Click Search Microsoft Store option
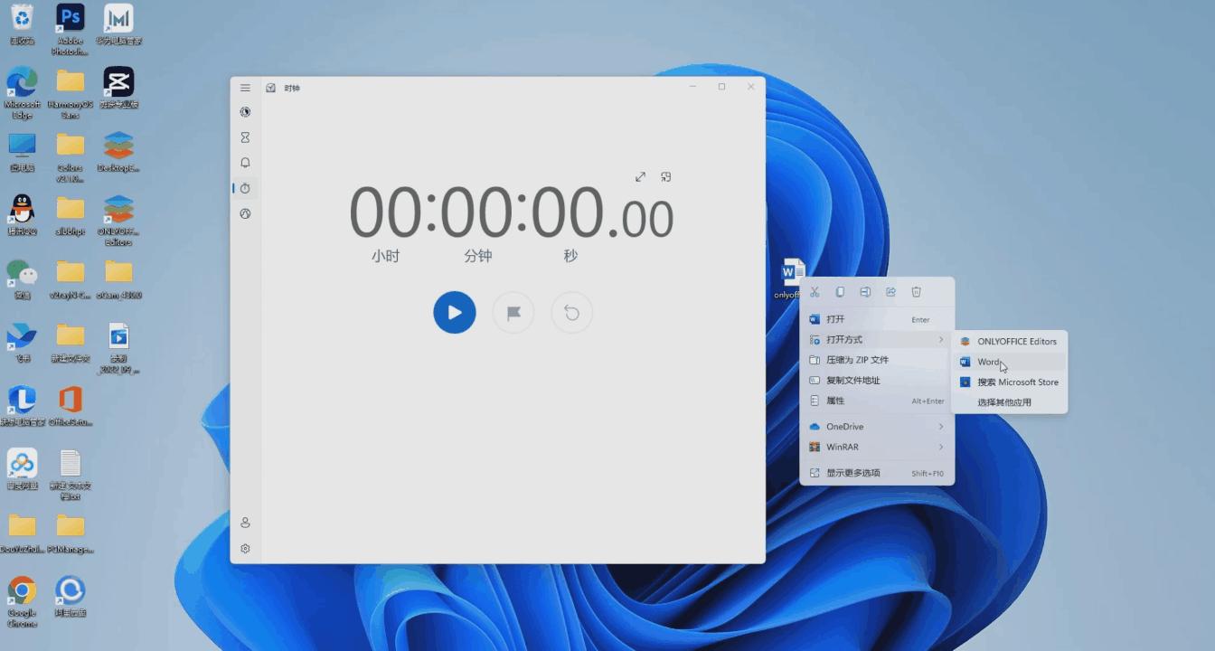This screenshot has width=1215, height=651. pyautogui.click(x=1017, y=382)
